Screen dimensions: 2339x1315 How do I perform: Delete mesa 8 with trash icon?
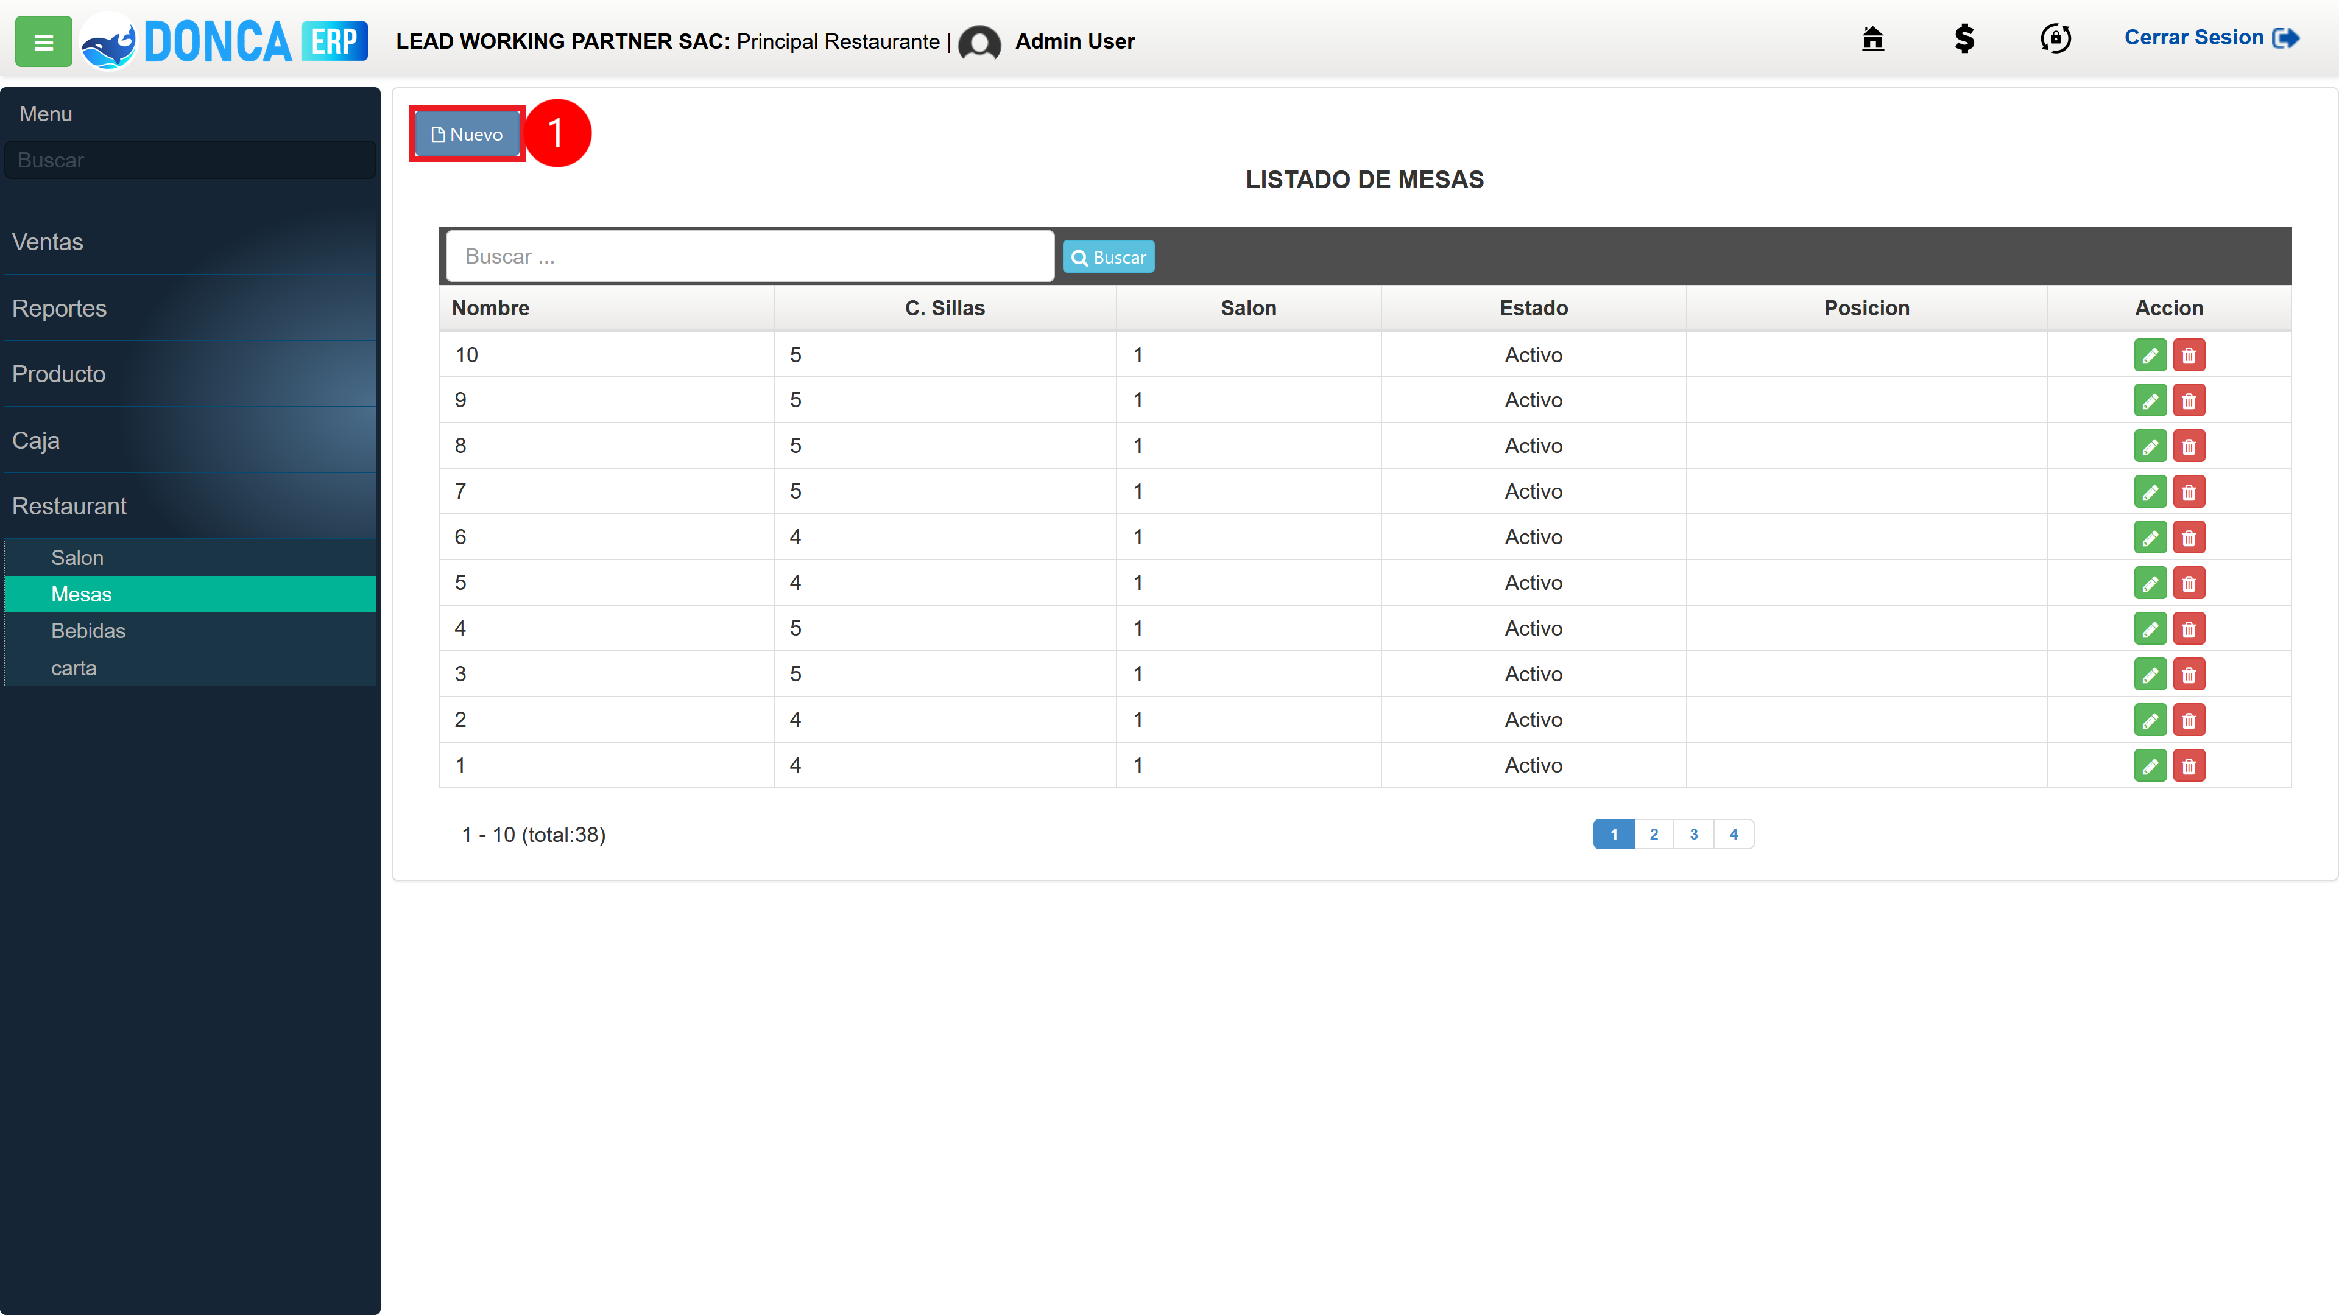pos(2189,446)
